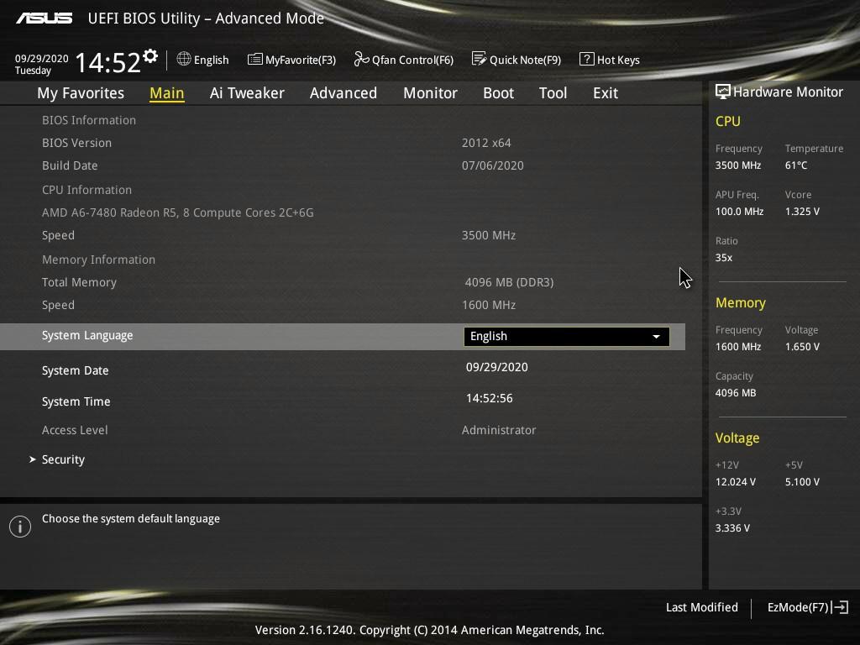Click the Access Level value Administrator
The image size is (860, 645).
(x=499, y=430)
